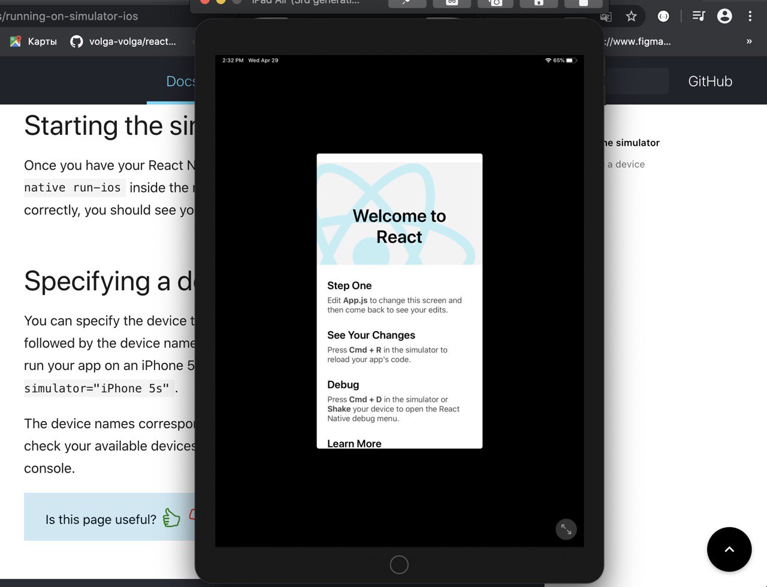Click the 'Starting the si' page heading
Image resolution: width=767 pixels, height=587 pixels.
tap(110, 125)
